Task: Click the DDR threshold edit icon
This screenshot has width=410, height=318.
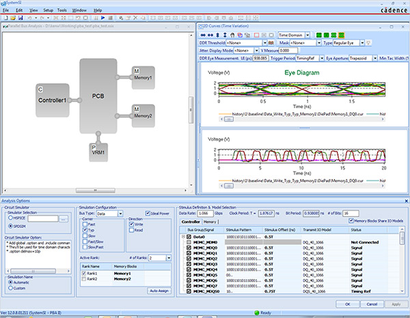Action: (271, 42)
